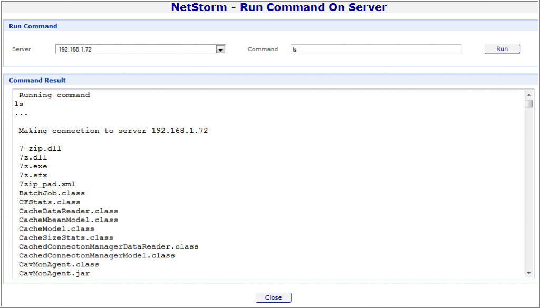Click the 'Making connection to server' line
Screen dimensions: 540x308
pos(113,131)
